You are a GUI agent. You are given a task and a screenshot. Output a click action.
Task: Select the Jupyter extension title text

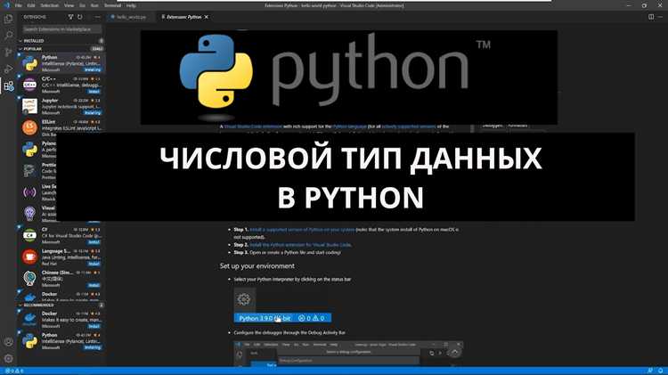[50, 101]
